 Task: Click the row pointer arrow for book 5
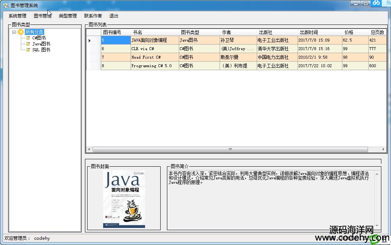(x=90, y=40)
